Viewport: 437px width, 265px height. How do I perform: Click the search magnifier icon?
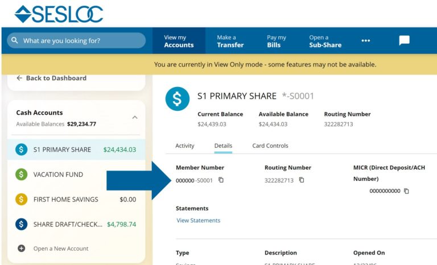pyautogui.click(x=15, y=41)
